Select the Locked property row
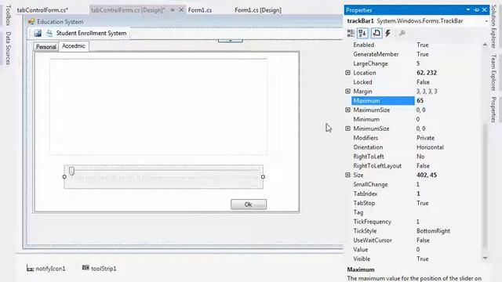The image size is (502, 282). 417,81
